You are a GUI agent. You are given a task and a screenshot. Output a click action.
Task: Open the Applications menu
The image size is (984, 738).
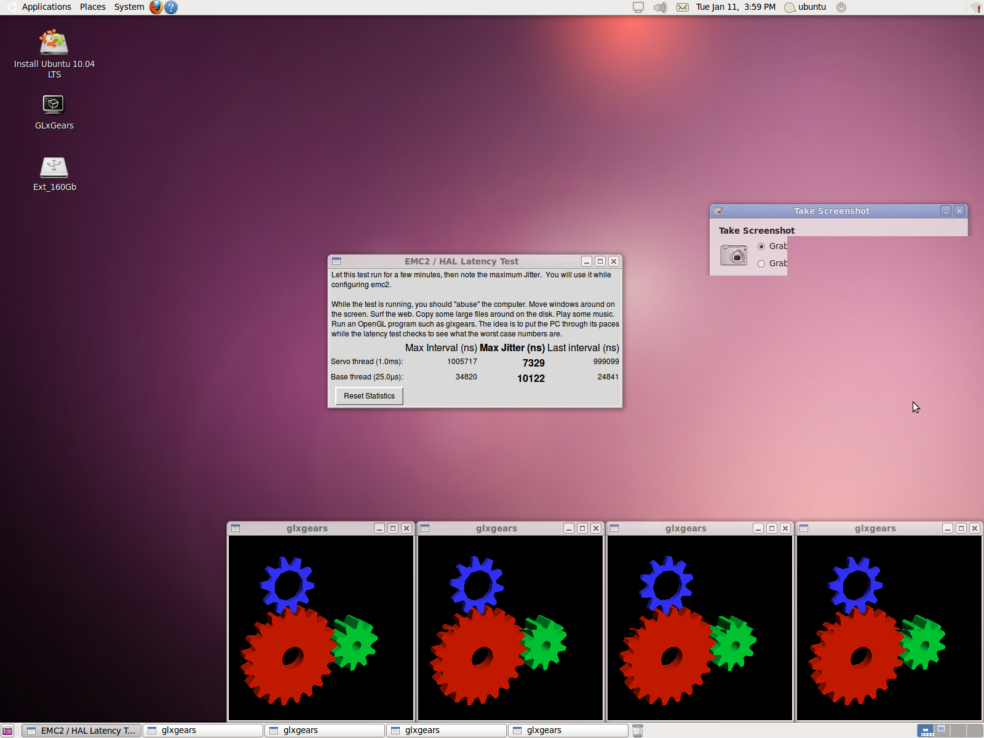point(46,7)
